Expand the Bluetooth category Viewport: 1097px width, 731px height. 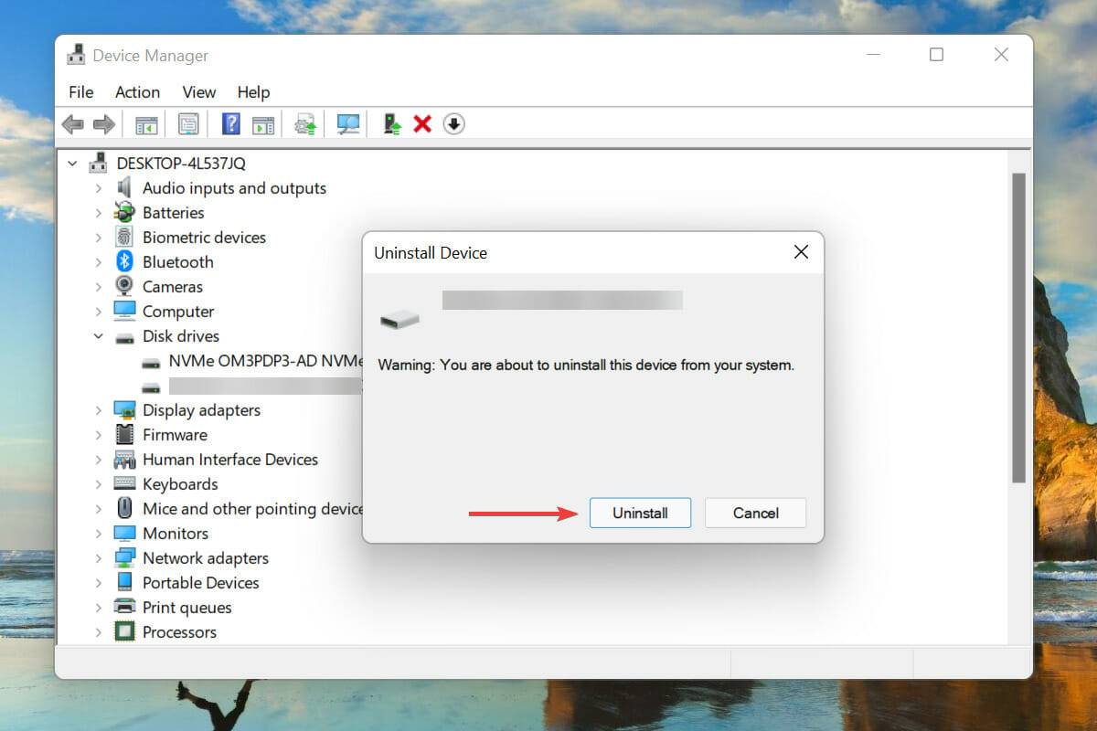point(99,261)
